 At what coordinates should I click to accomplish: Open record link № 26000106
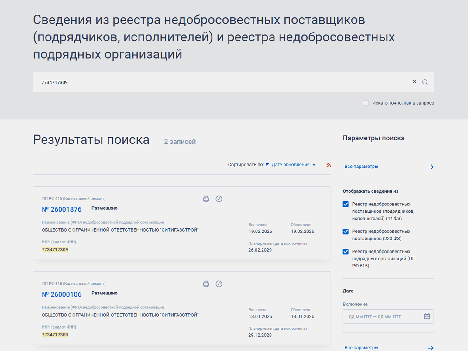click(62, 294)
